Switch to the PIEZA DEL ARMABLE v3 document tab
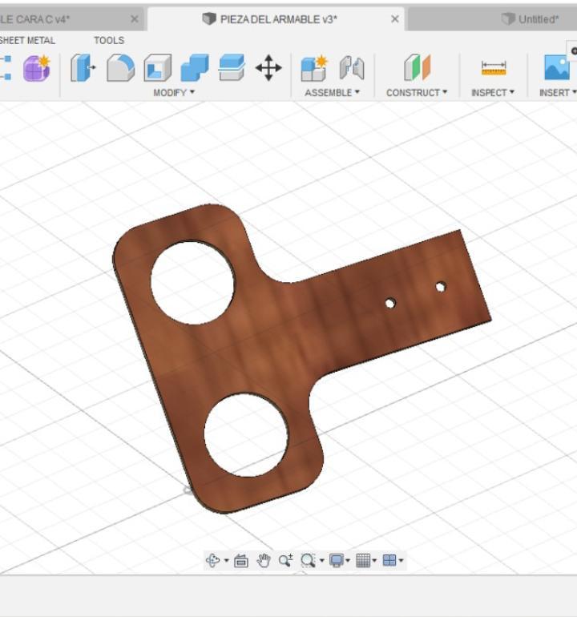 click(x=276, y=19)
